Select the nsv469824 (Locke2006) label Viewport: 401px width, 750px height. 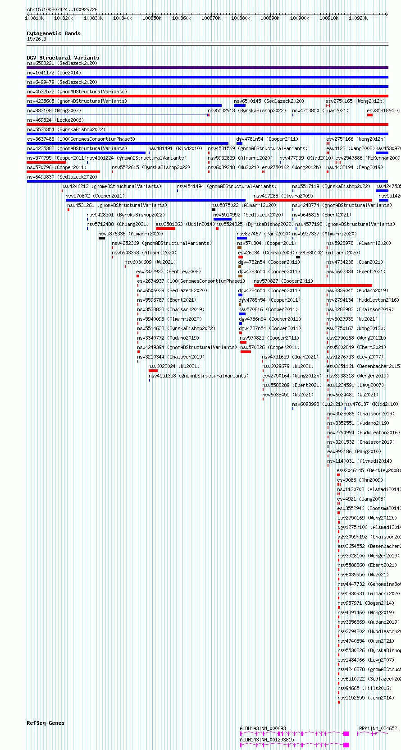[x=55, y=120]
